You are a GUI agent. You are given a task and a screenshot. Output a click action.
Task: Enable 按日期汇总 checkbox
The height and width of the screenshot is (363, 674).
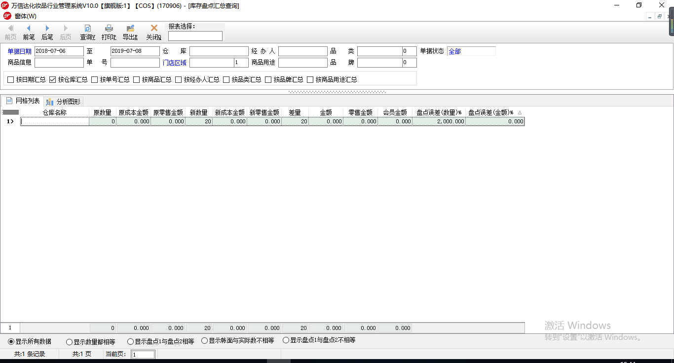click(x=11, y=79)
